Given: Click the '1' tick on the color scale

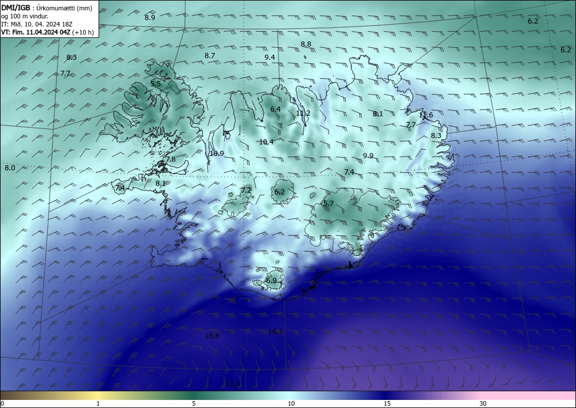Looking at the screenshot, I should tap(98, 403).
